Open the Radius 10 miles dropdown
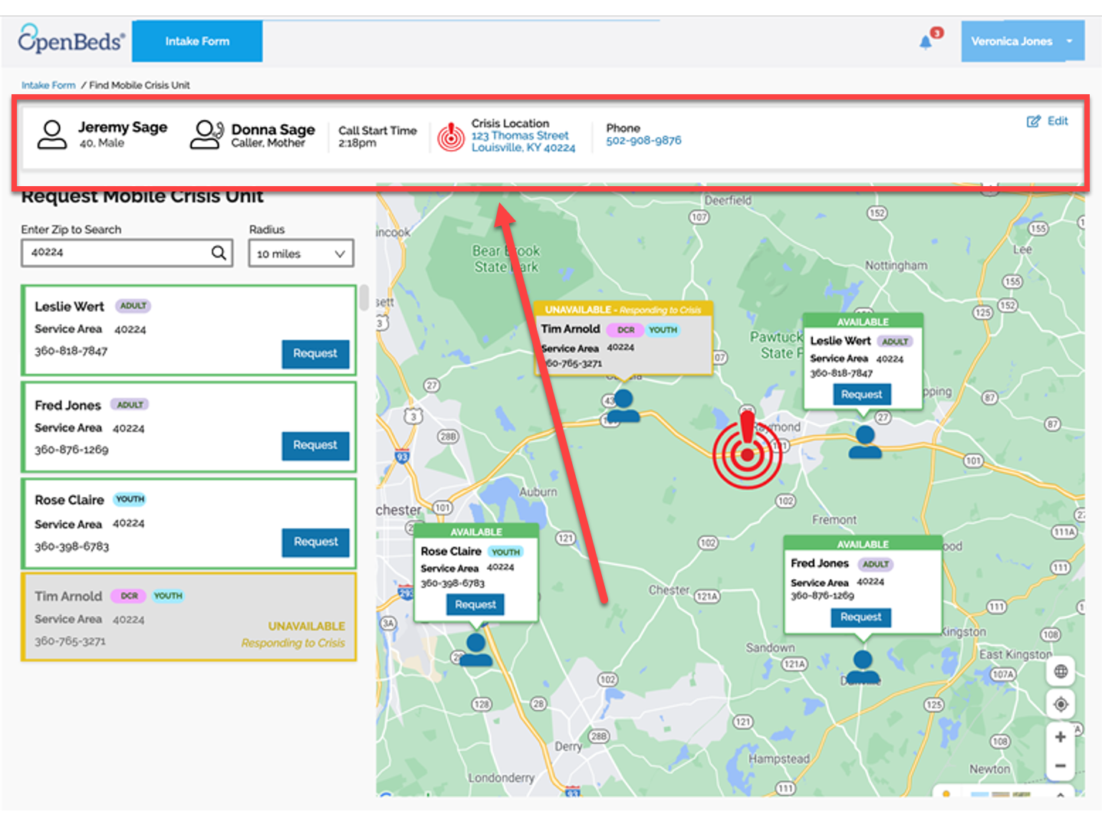Viewport: 1102px width, 825px height. tap(301, 254)
